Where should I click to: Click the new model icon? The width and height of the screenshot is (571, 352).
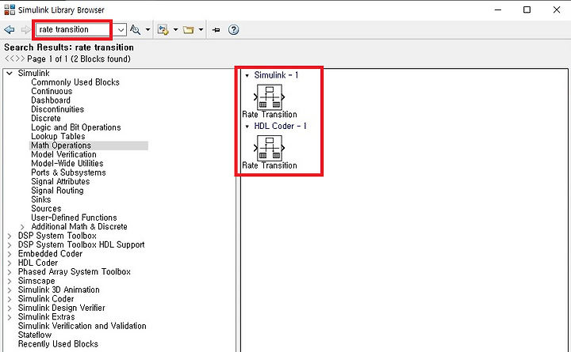[163, 30]
